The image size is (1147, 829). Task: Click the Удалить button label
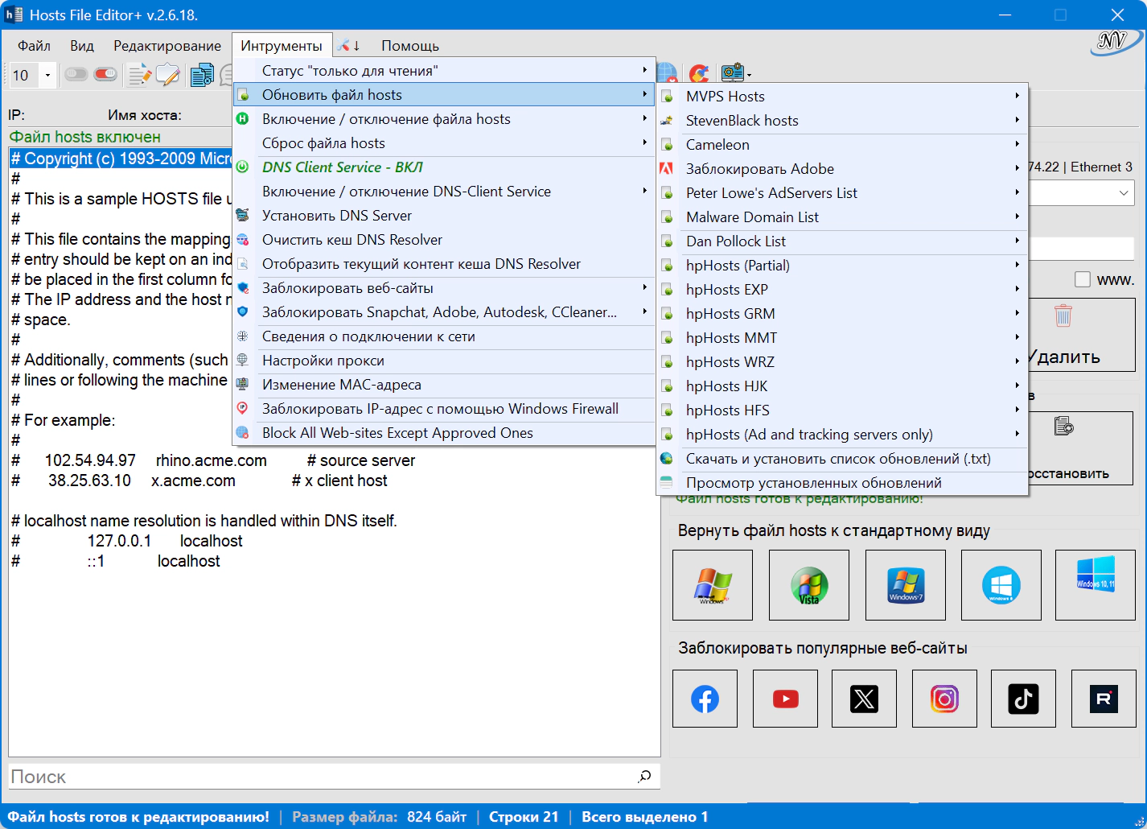(x=1064, y=357)
